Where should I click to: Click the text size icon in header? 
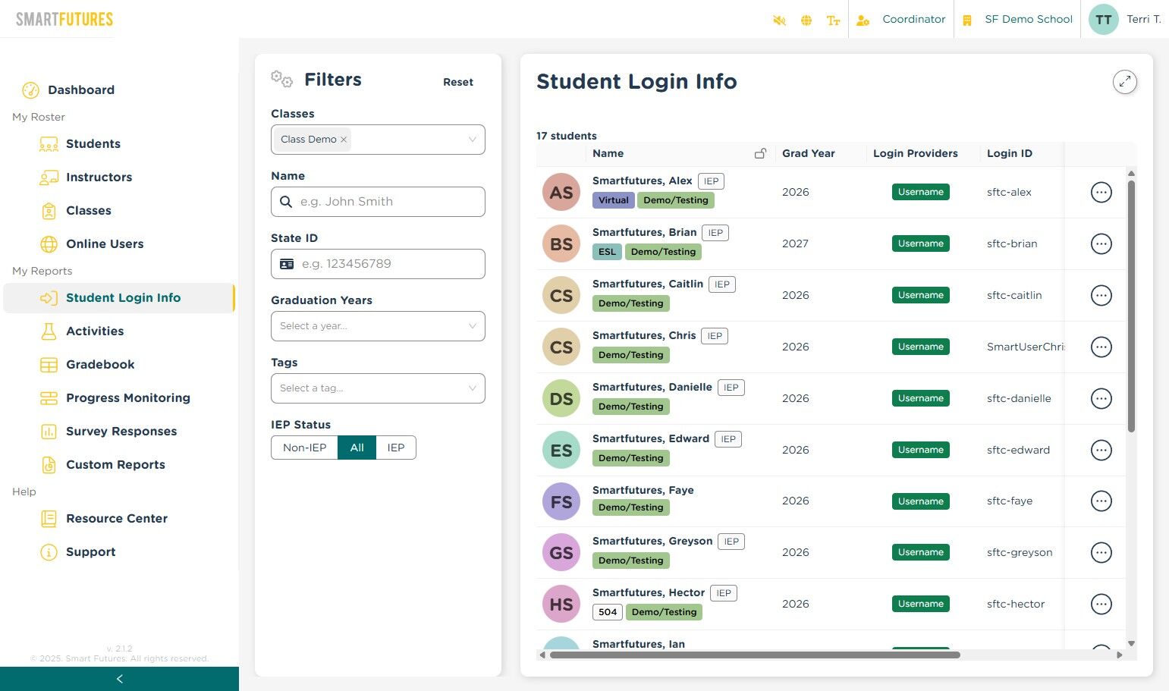click(x=833, y=20)
